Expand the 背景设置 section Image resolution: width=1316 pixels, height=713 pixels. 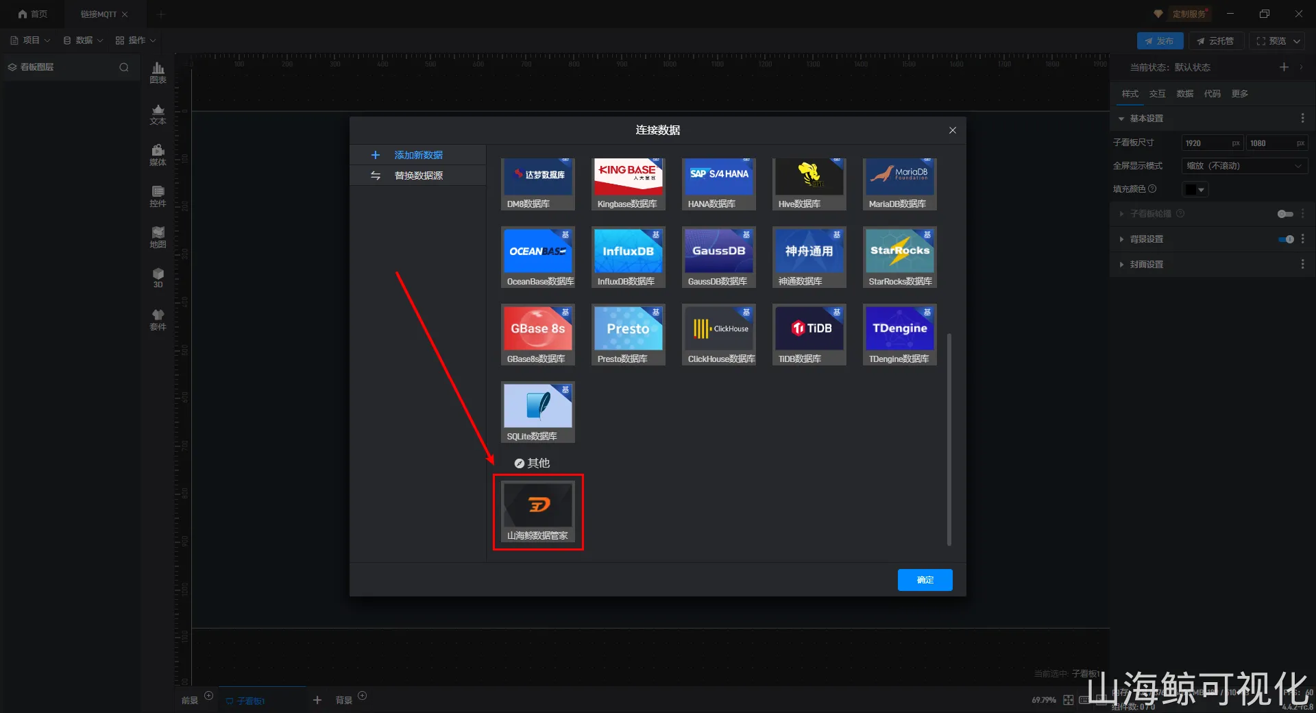tap(1121, 239)
